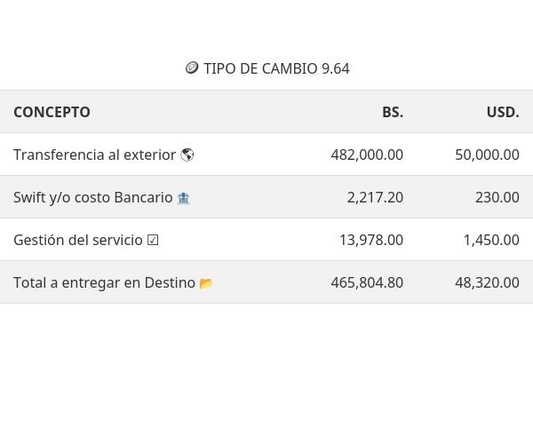Screen dimensions: 533x444
Task: Select the 48,320.00 USD total
Action: [487, 282]
